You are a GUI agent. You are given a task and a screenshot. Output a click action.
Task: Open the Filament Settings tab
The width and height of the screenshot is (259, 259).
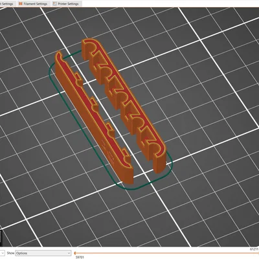click(x=33, y=4)
